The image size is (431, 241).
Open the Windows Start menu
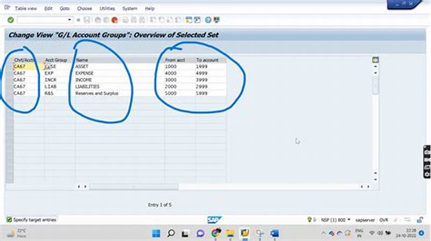(x=156, y=233)
